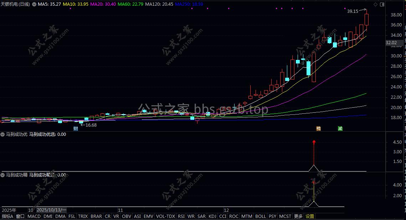Open the 设置 settings button
Image resolution: width=406 pixels, height=220 pixels.
point(310,216)
